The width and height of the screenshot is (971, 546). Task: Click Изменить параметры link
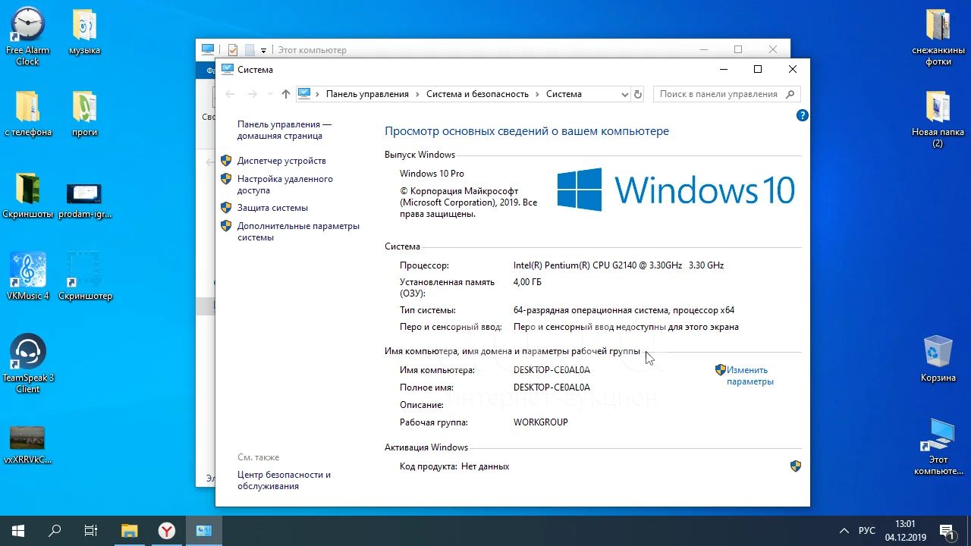pyautogui.click(x=749, y=375)
